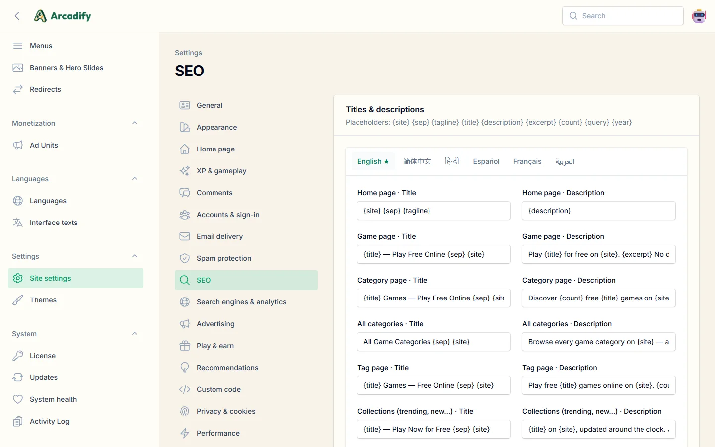The height and width of the screenshot is (447, 715).
Task: Click the XP & gameplay sparkle icon
Action: coord(185,171)
